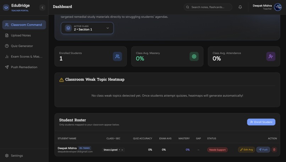This screenshot has height=162, width=286.
Task: Click the Enrolled Students people icon
Action: point(117,56)
